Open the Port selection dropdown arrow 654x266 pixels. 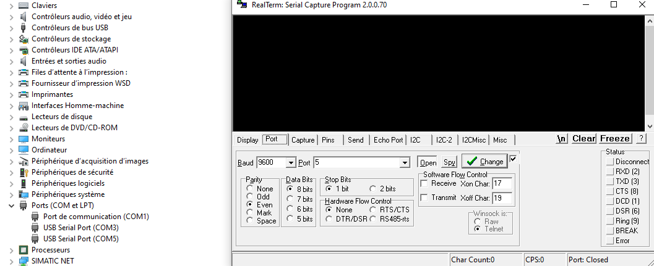pos(405,163)
